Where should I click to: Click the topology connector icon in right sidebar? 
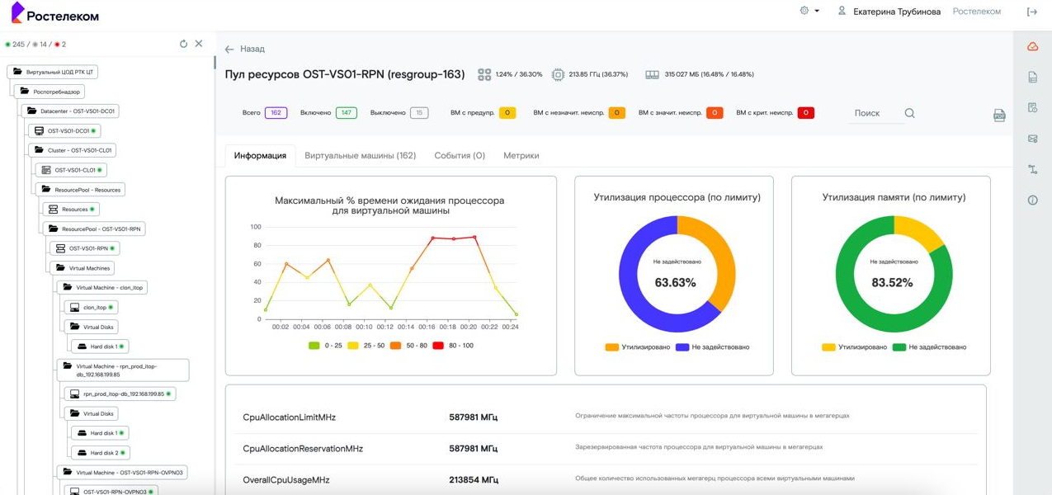(1032, 169)
